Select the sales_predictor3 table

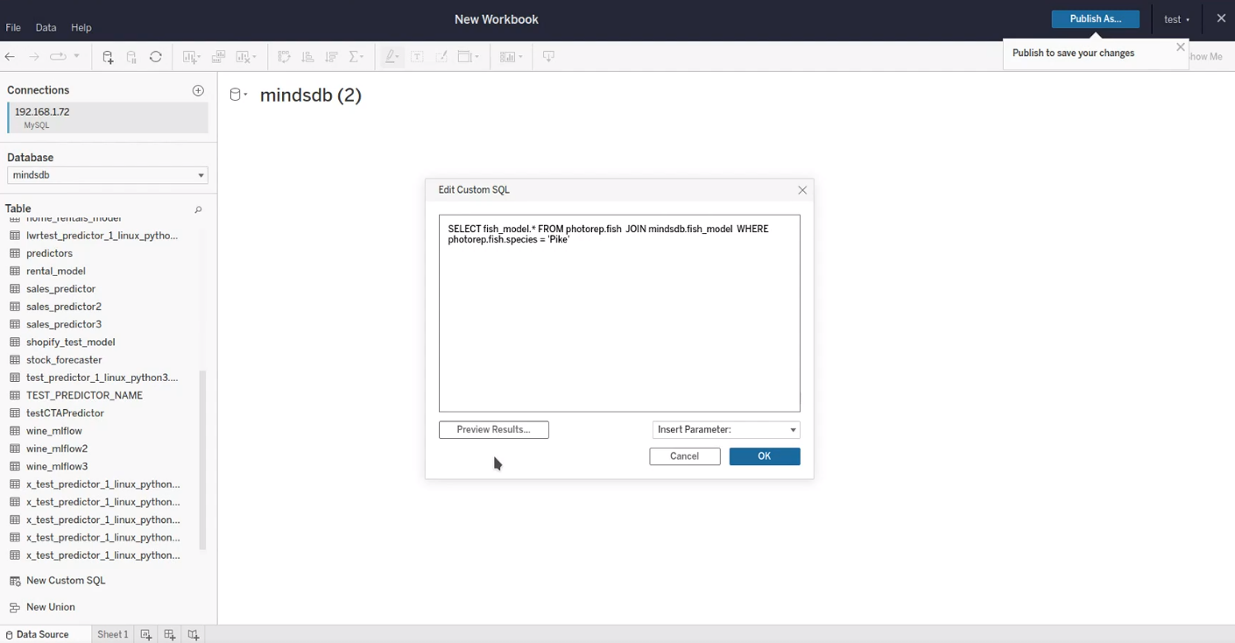point(63,324)
